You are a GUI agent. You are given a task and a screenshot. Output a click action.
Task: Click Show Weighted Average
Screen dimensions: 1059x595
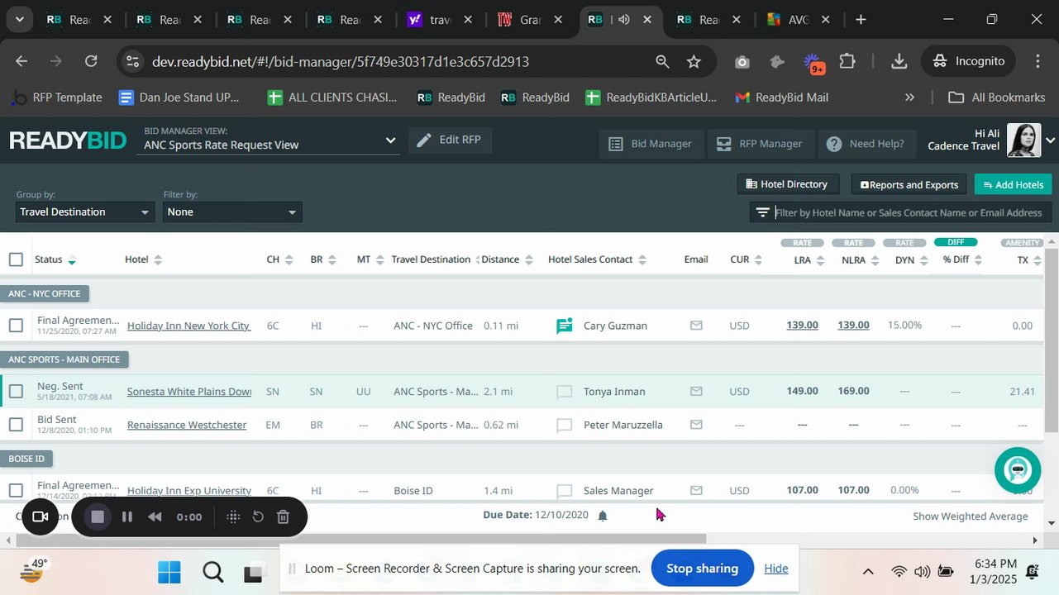click(971, 516)
